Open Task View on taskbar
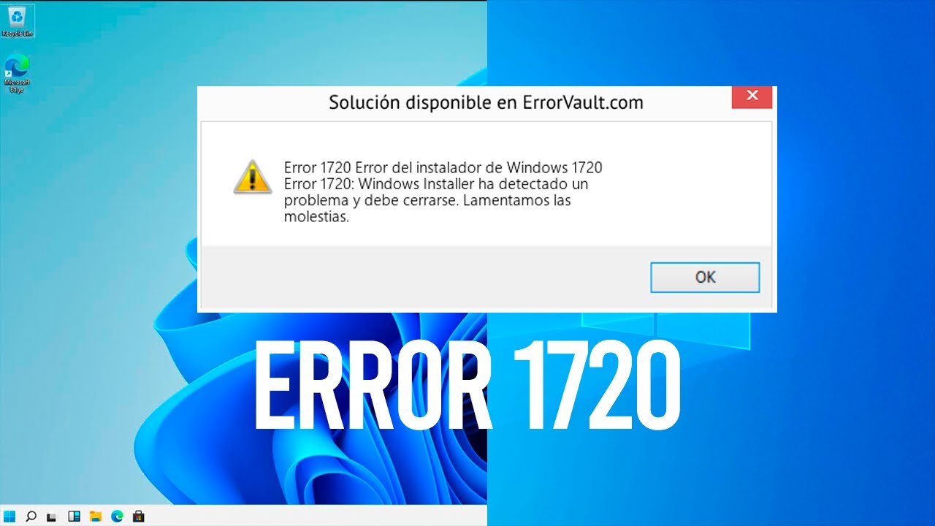 tap(52, 517)
